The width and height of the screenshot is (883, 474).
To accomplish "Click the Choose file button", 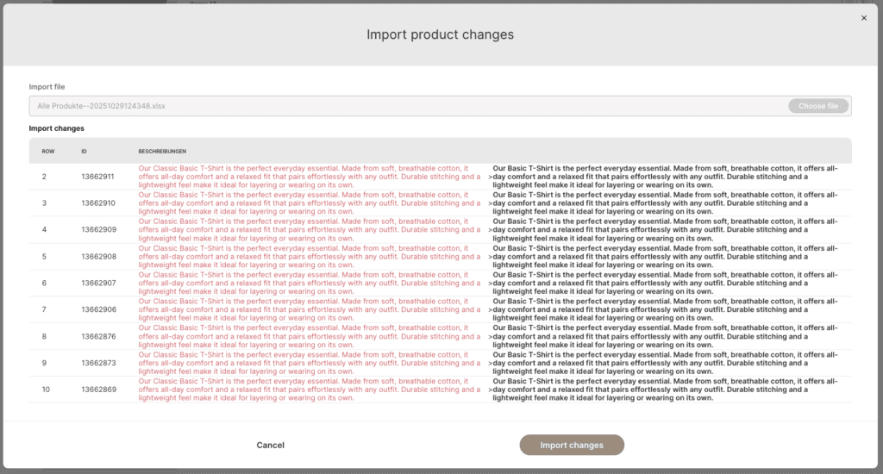I will [x=817, y=106].
